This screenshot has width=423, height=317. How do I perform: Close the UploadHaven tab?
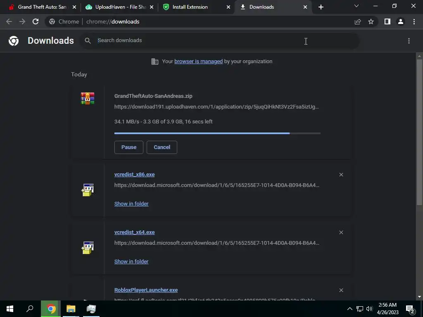pos(152,7)
